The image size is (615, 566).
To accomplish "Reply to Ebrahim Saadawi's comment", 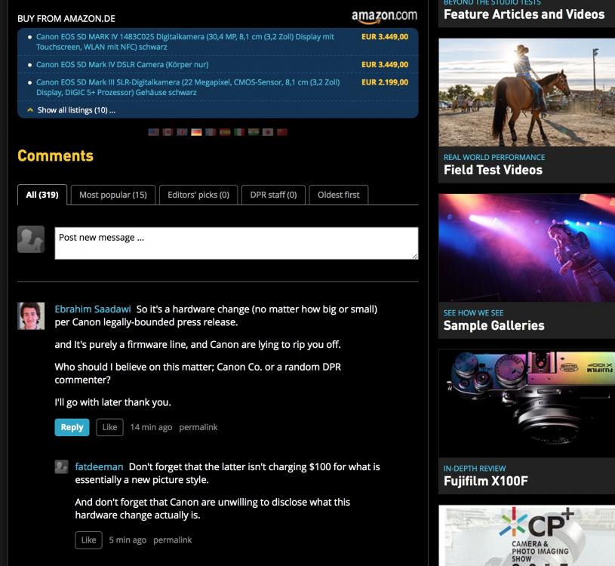I will 72,427.
